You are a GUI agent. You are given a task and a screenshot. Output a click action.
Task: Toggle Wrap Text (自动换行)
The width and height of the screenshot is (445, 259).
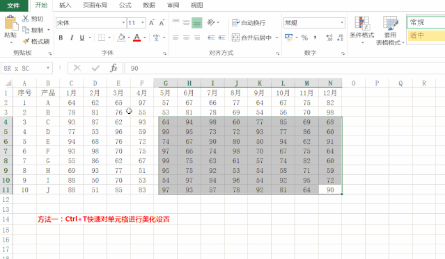[x=249, y=23]
